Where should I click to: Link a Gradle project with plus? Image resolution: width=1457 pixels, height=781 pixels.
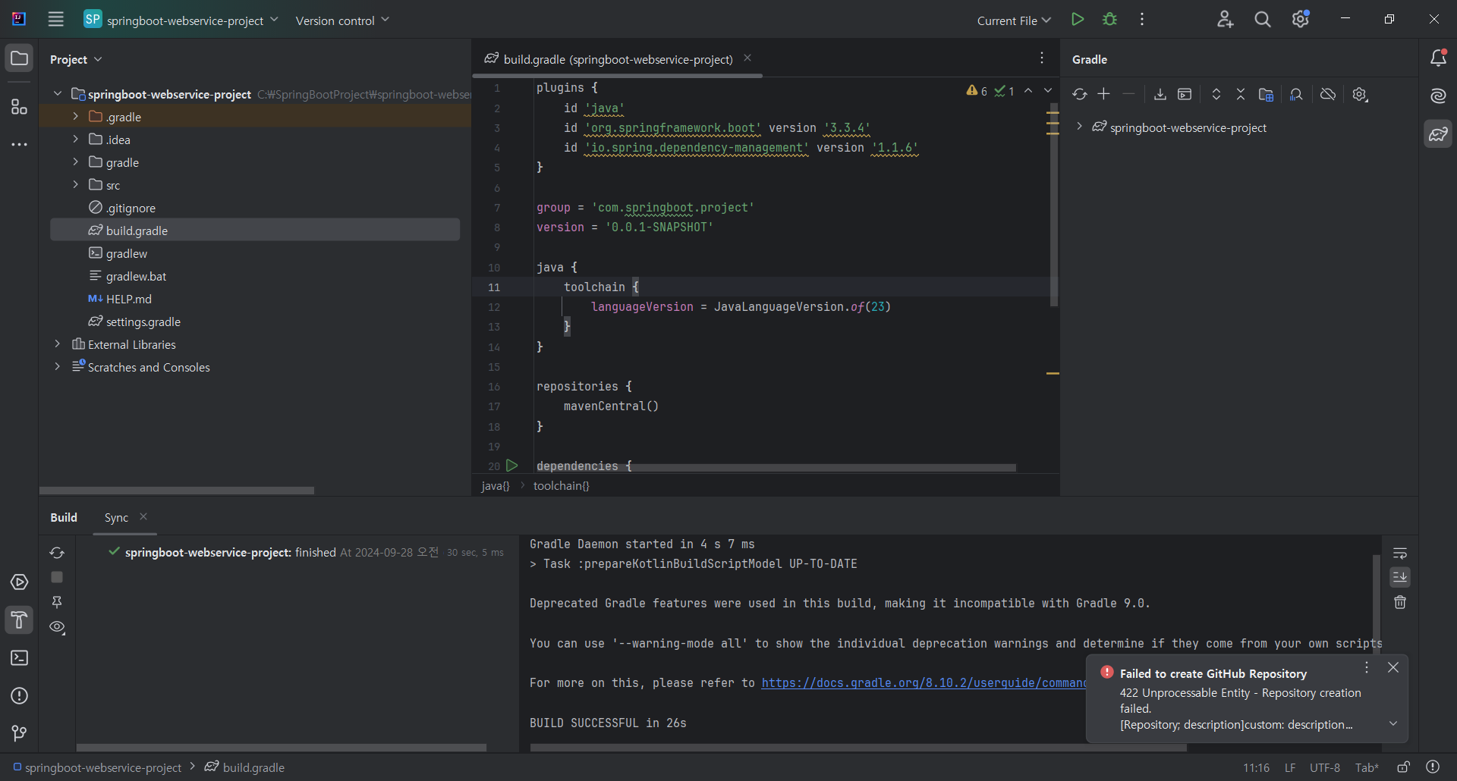coord(1104,94)
